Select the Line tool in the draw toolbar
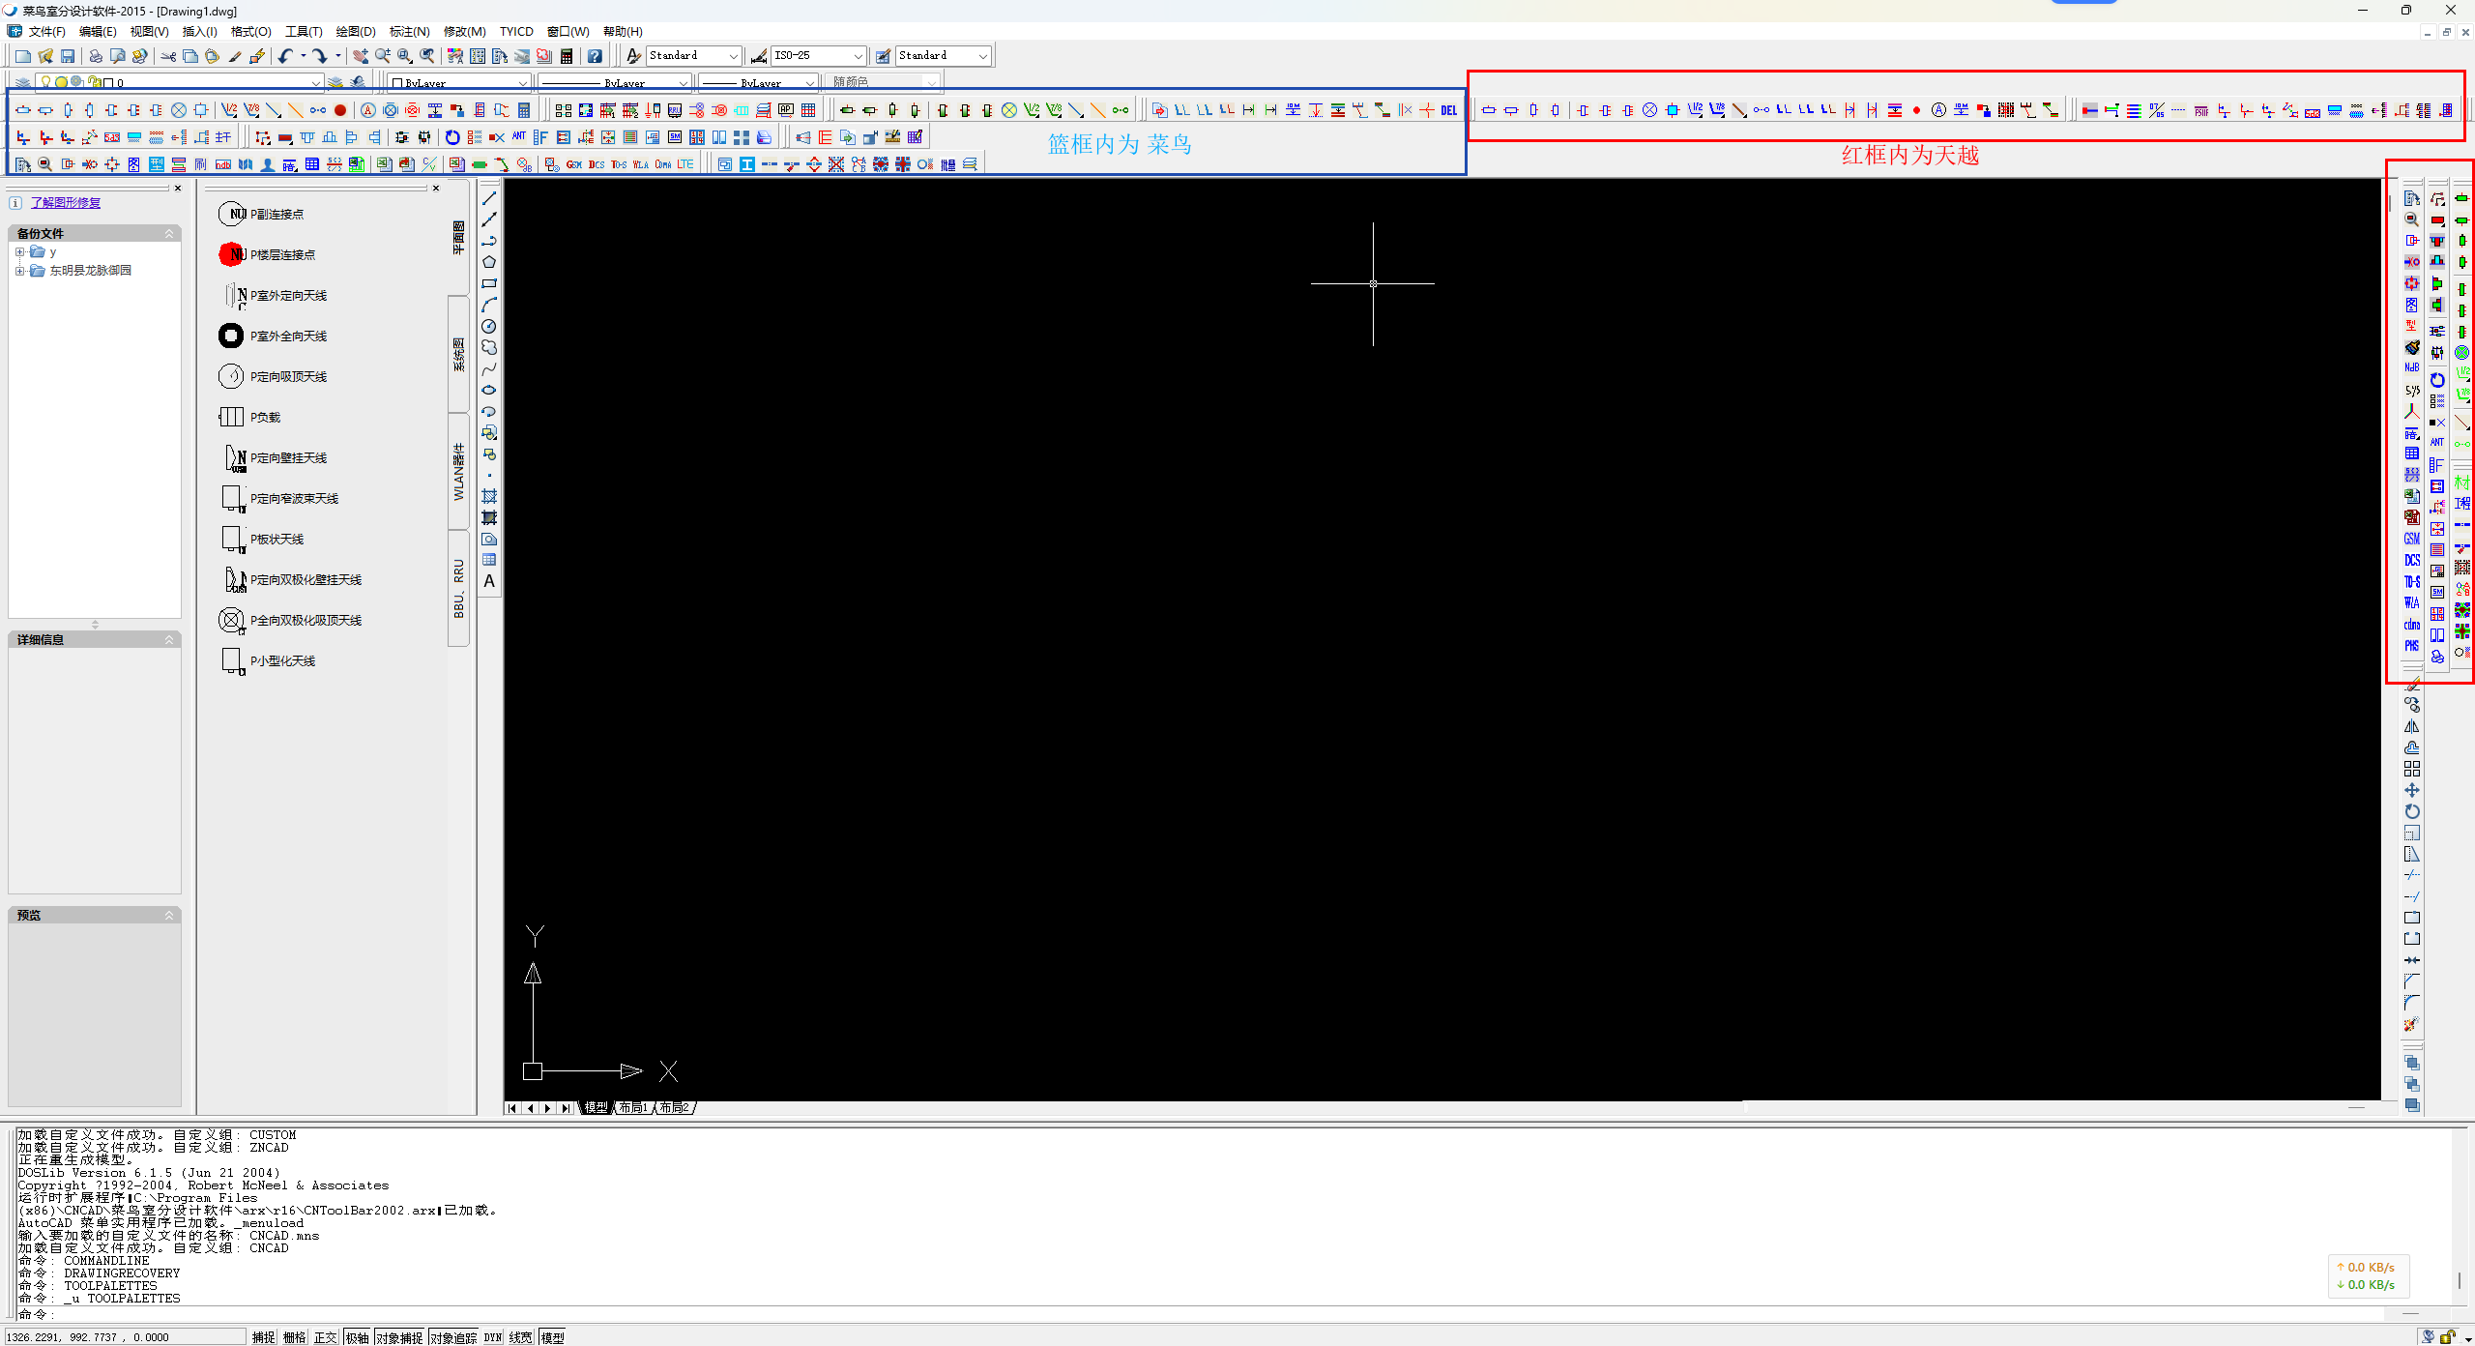This screenshot has height=1346, width=2475. [x=489, y=198]
